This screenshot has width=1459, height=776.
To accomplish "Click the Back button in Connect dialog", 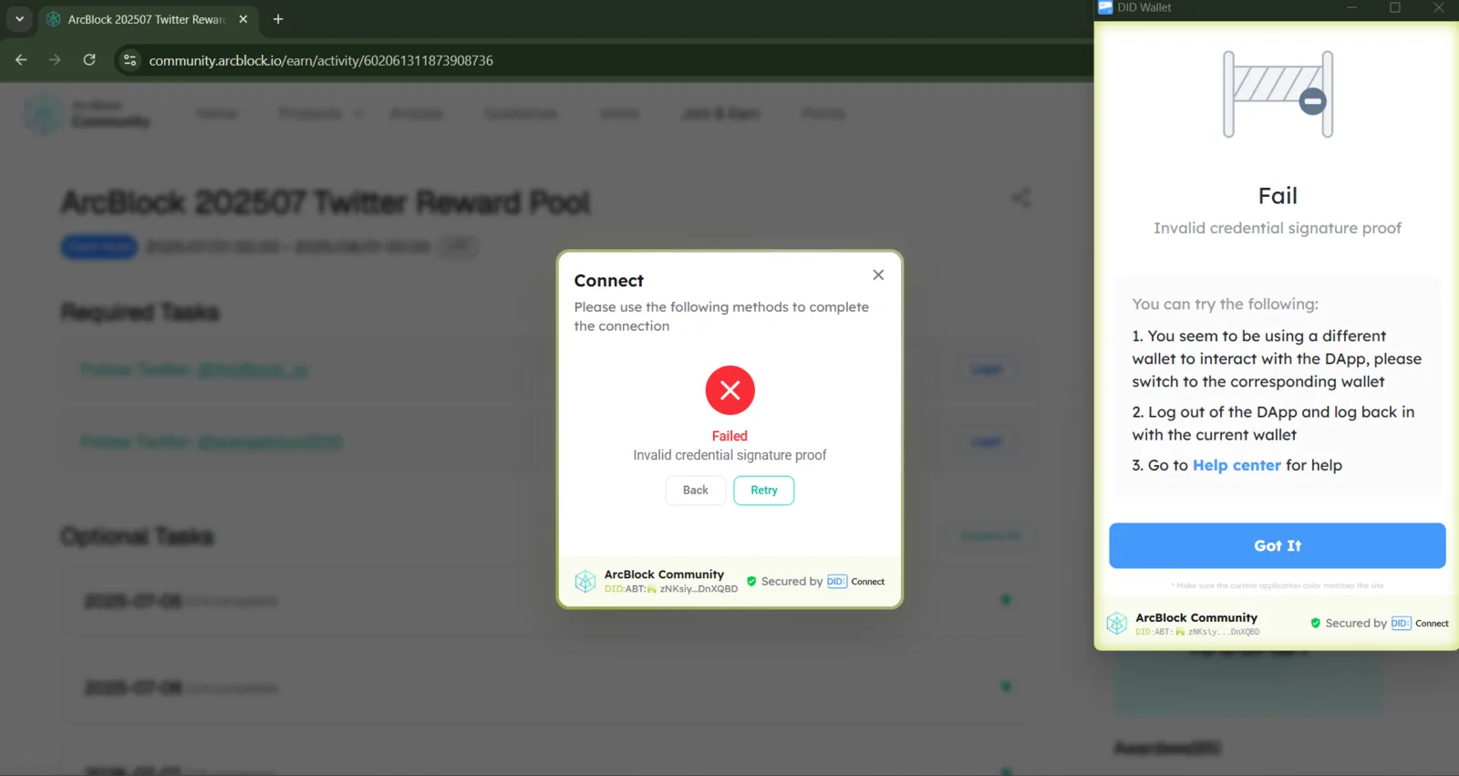I will [695, 491].
